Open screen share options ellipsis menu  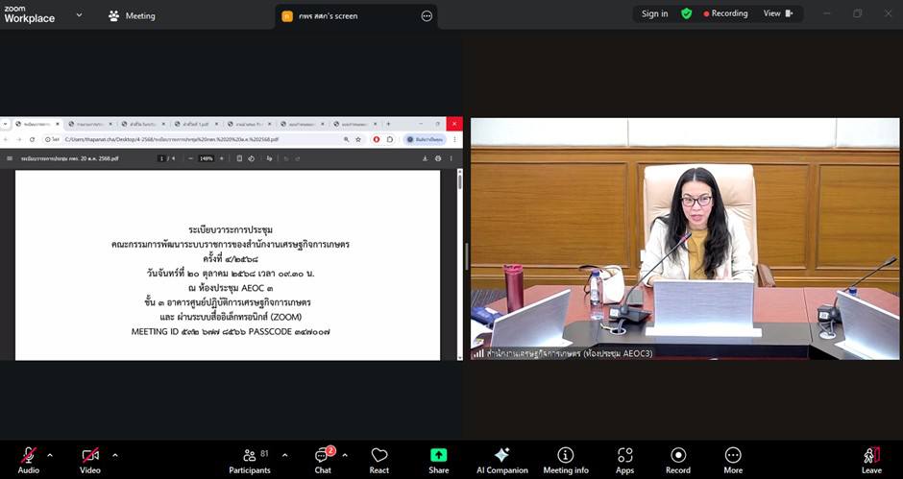point(427,15)
